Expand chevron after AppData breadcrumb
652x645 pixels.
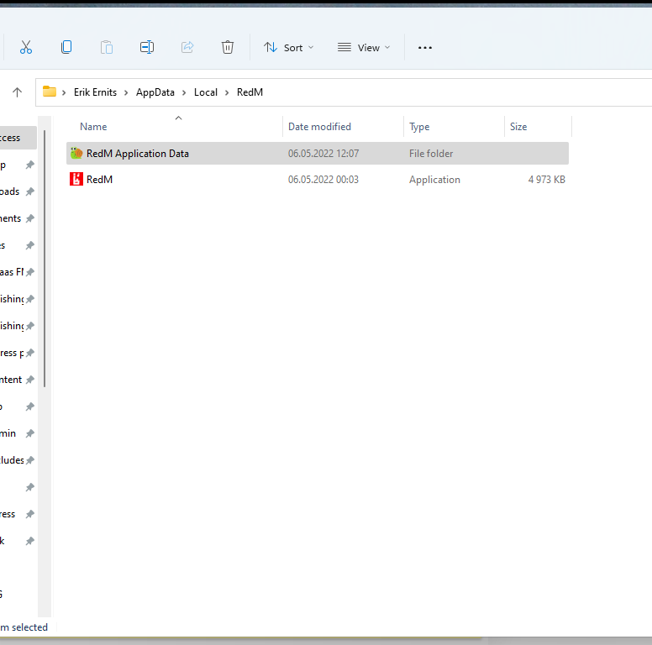tap(184, 92)
